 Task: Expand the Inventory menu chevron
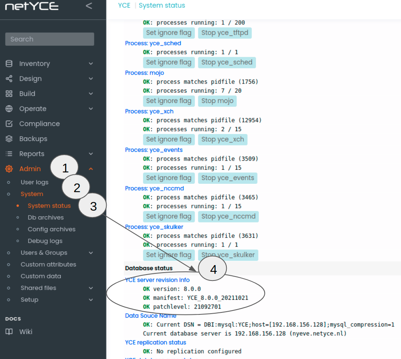click(91, 64)
